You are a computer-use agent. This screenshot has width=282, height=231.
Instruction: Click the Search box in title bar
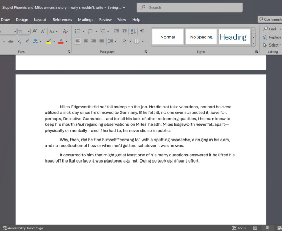190,7
